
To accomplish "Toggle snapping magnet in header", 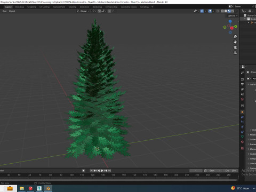I will (99, 11).
